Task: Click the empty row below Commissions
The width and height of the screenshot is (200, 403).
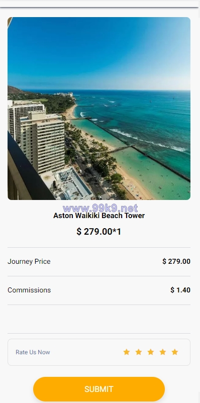Action: pos(99,319)
